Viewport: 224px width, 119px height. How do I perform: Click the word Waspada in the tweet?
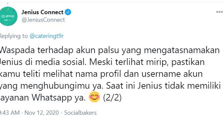click(x=17, y=50)
